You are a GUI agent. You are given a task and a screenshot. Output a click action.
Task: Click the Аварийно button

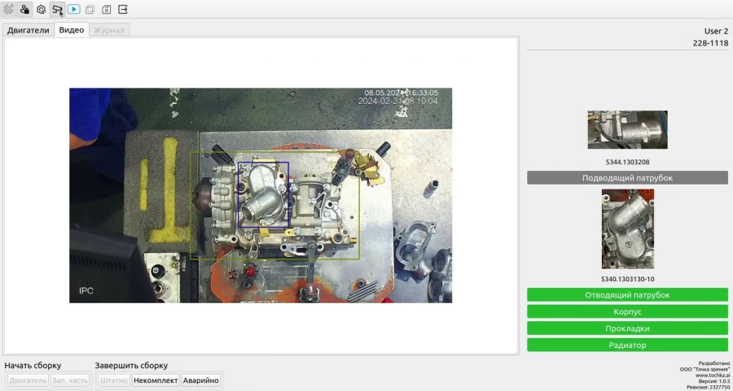click(200, 380)
